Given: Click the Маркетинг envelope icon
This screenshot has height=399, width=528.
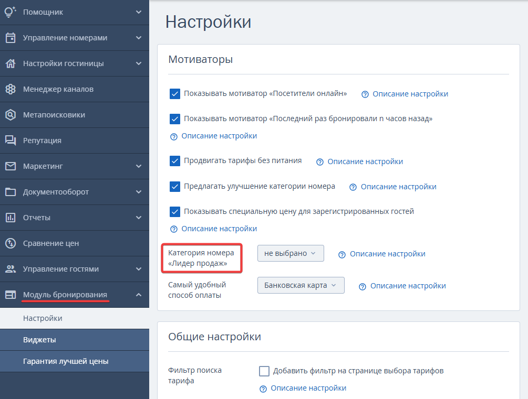Looking at the screenshot, I should click(x=11, y=166).
